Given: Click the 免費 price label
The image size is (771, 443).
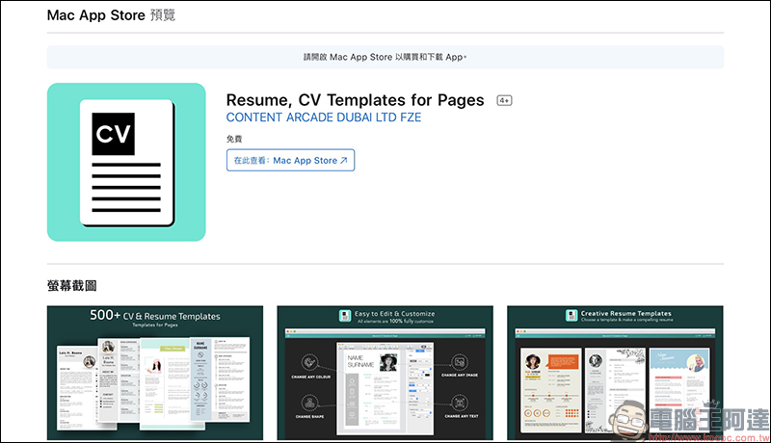Looking at the screenshot, I should pyautogui.click(x=234, y=139).
